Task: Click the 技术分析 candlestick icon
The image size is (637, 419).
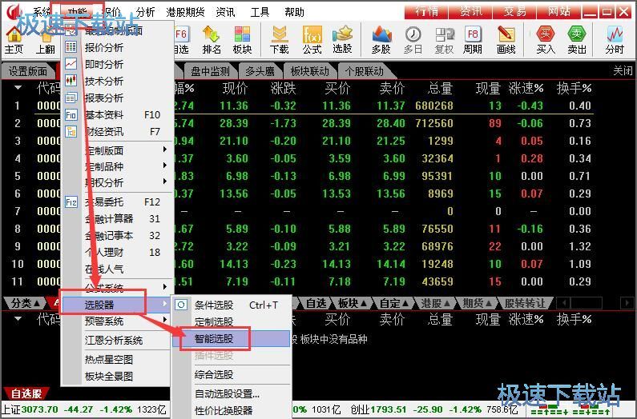Action: coord(71,80)
